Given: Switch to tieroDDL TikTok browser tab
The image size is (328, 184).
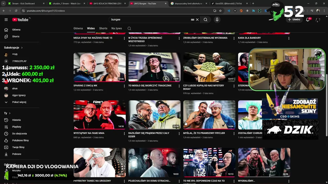Looking at the screenshot, I should 229,4.
